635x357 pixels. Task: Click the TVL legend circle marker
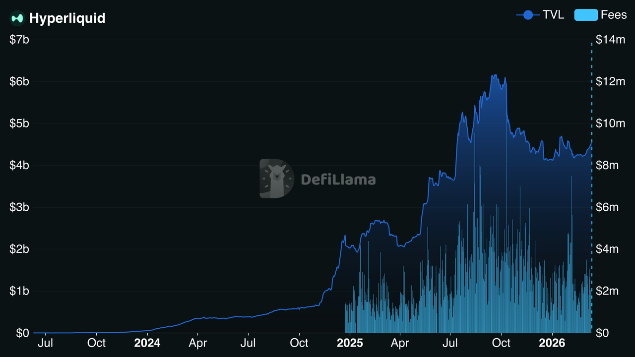click(528, 15)
